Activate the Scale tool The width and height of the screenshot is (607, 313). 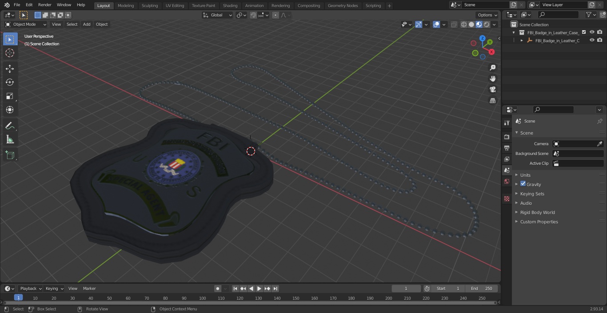[x=10, y=96]
